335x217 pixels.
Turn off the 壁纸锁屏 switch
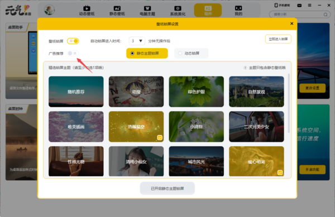(x=73, y=41)
